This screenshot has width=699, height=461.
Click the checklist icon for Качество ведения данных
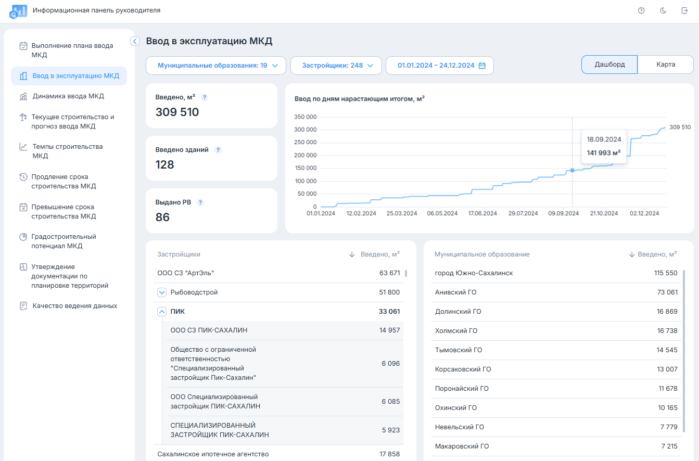pyautogui.click(x=23, y=306)
